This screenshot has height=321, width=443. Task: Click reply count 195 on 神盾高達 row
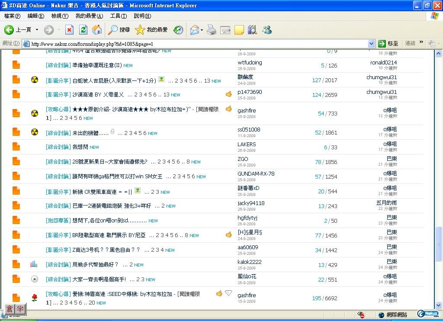317,299
